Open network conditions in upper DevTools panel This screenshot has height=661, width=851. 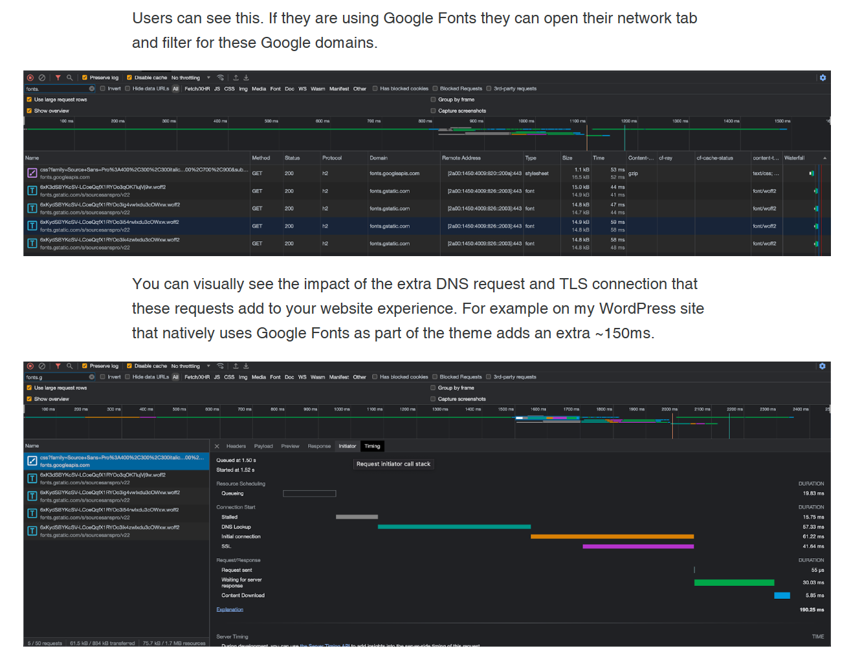pos(221,78)
